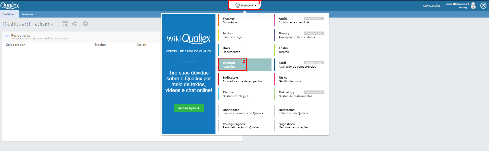The height and width of the screenshot is (151, 489).
Task: Open Relatórios do Qualiex menu entry
Action: click(301, 111)
